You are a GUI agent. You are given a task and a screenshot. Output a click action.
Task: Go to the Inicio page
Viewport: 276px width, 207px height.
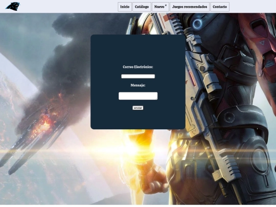coord(125,7)
